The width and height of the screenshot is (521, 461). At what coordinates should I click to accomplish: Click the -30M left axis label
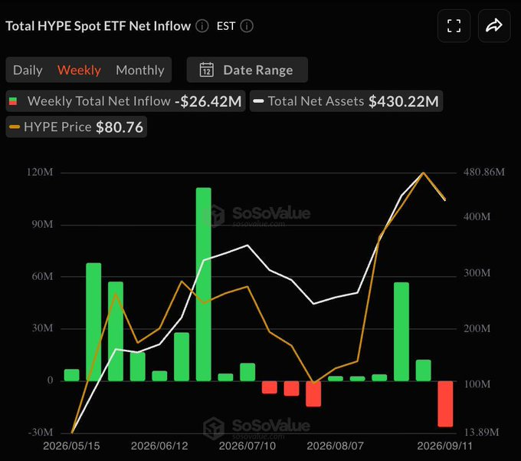(x=41, y=432)
